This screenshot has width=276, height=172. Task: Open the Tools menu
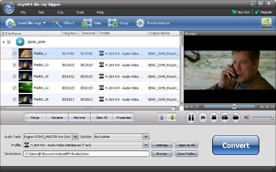coord(80,12)
